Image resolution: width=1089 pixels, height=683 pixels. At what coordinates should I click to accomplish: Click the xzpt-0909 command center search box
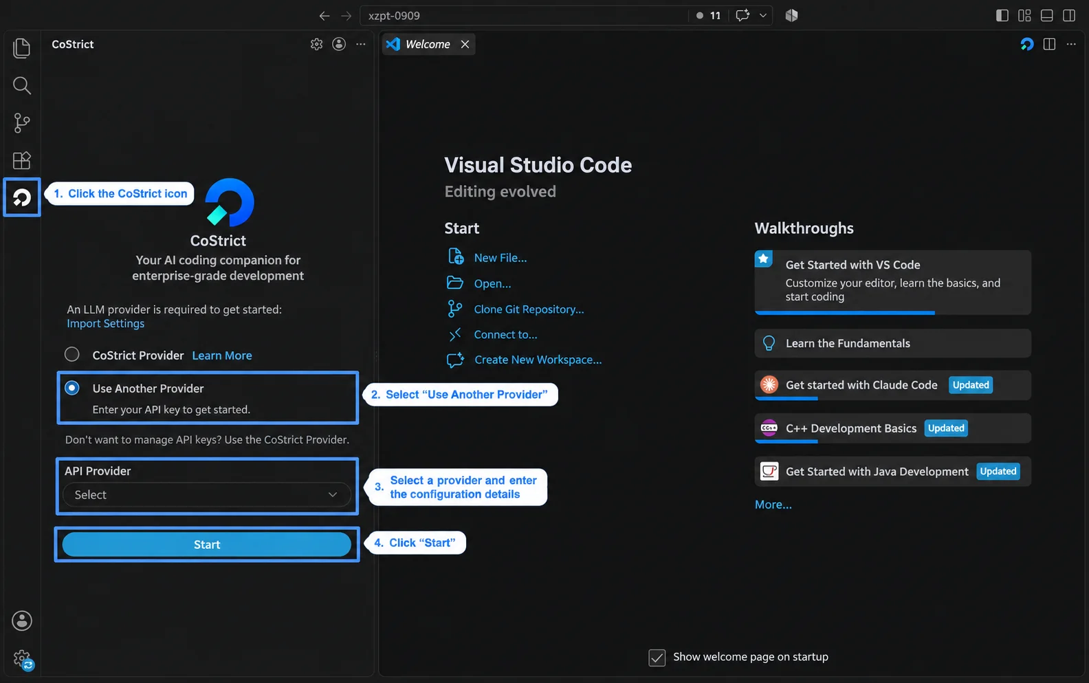point(524,15)
